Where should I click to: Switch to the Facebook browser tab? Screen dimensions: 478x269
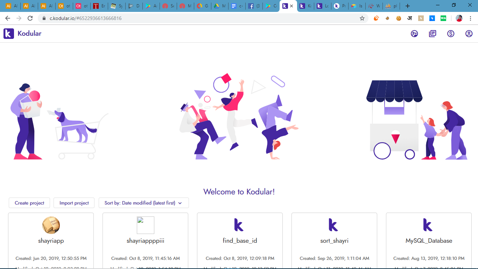(x=254, y=6)
